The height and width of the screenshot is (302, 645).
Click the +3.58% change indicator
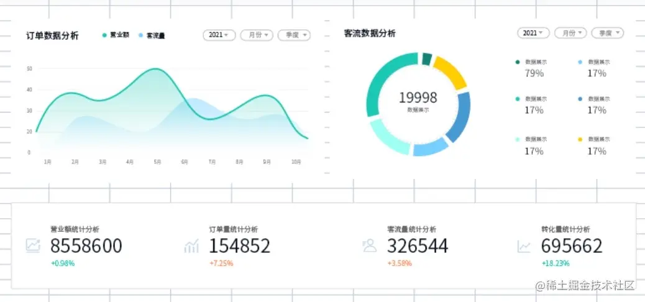click(x=400, y=263)
